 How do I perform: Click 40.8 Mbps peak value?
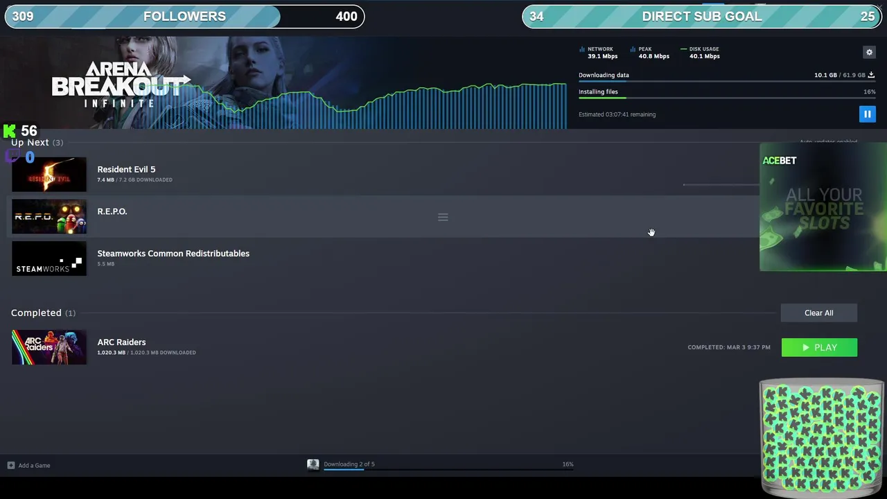click(653, 56)
